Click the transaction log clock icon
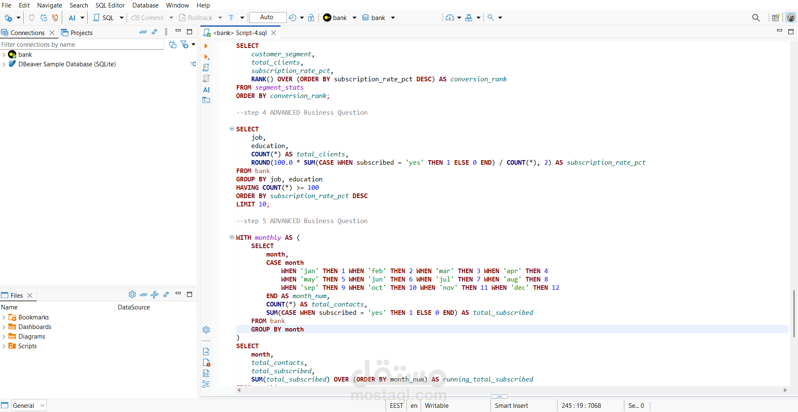This screenshot has height=412, width=798. pos(293,18)
